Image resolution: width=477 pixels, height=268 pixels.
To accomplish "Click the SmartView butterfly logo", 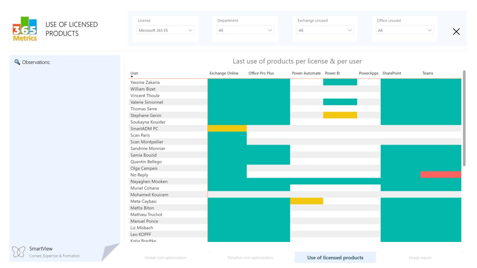I will [x=18, y=252].
